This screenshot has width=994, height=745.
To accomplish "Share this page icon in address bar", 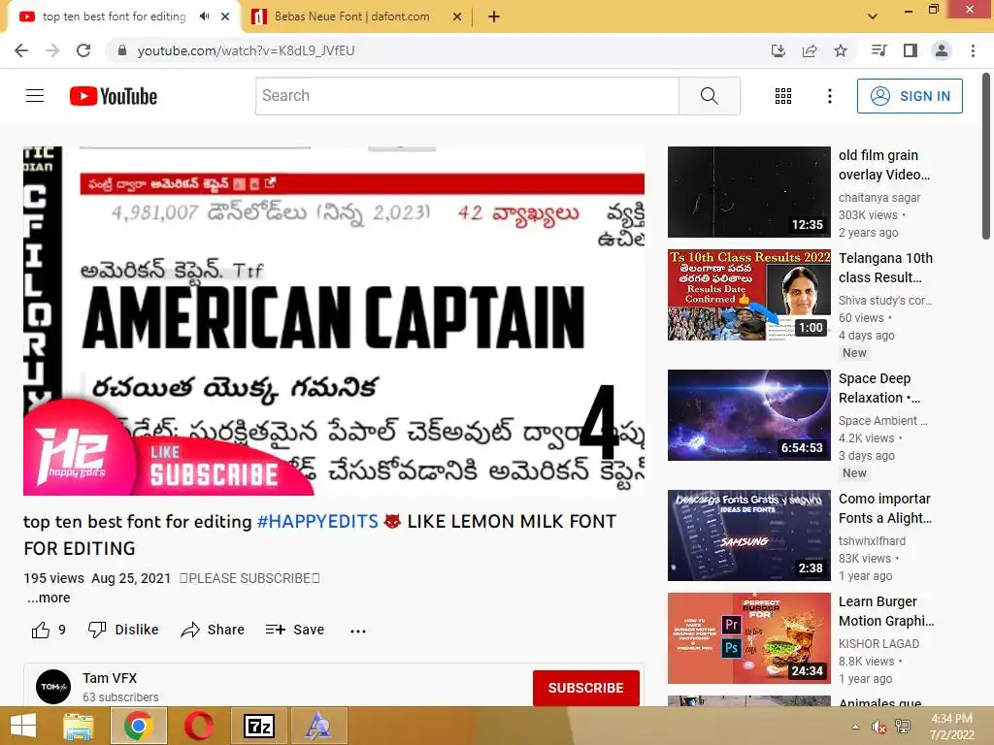I will tap(810, 50).
